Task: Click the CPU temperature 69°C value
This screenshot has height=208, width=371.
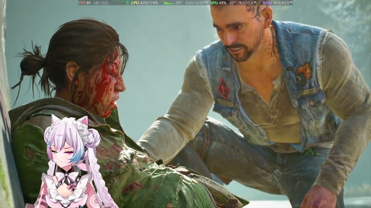Action: (x=179, y=3)
